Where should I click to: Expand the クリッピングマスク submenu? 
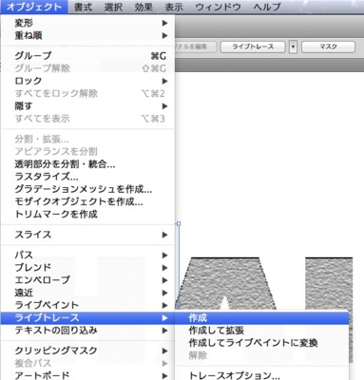click(88, 351)
